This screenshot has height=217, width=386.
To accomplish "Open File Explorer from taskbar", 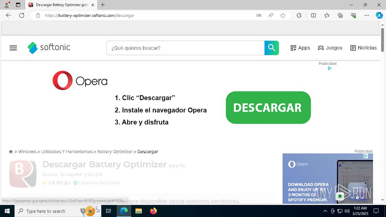I will pyautogui.click(x=138, y=211).
